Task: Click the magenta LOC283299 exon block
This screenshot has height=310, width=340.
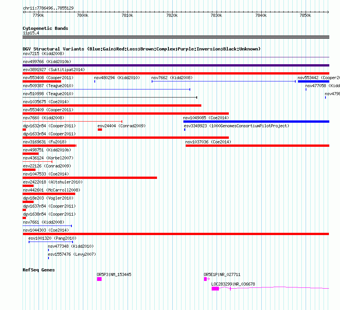Action: [x=215, y=289]
